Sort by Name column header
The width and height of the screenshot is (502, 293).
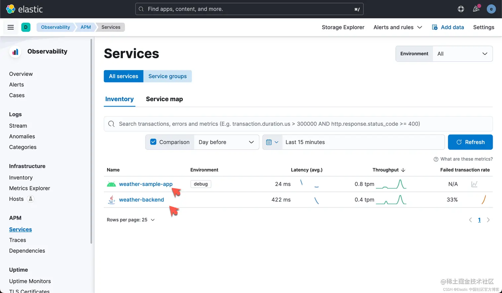click(113, 170)
